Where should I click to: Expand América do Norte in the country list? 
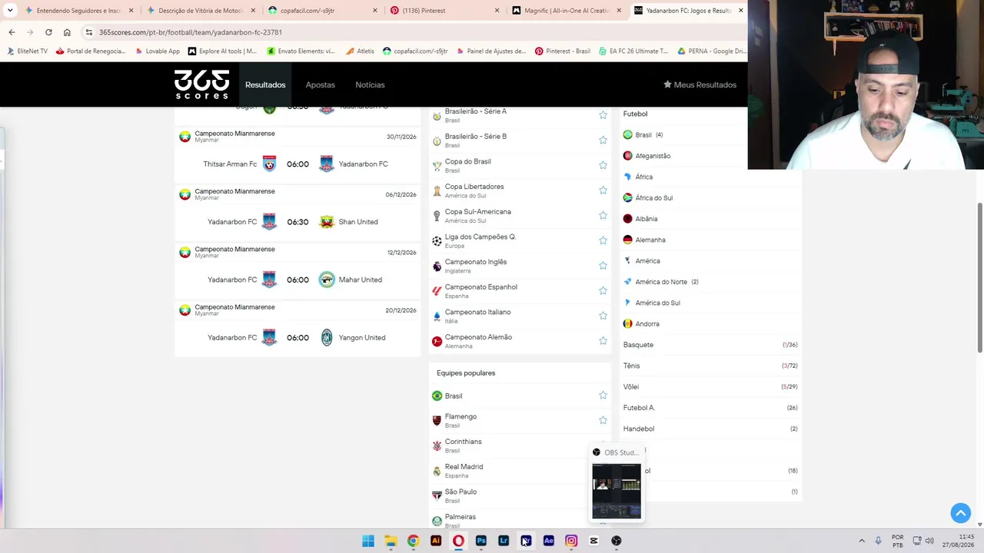tap(711, 282)
